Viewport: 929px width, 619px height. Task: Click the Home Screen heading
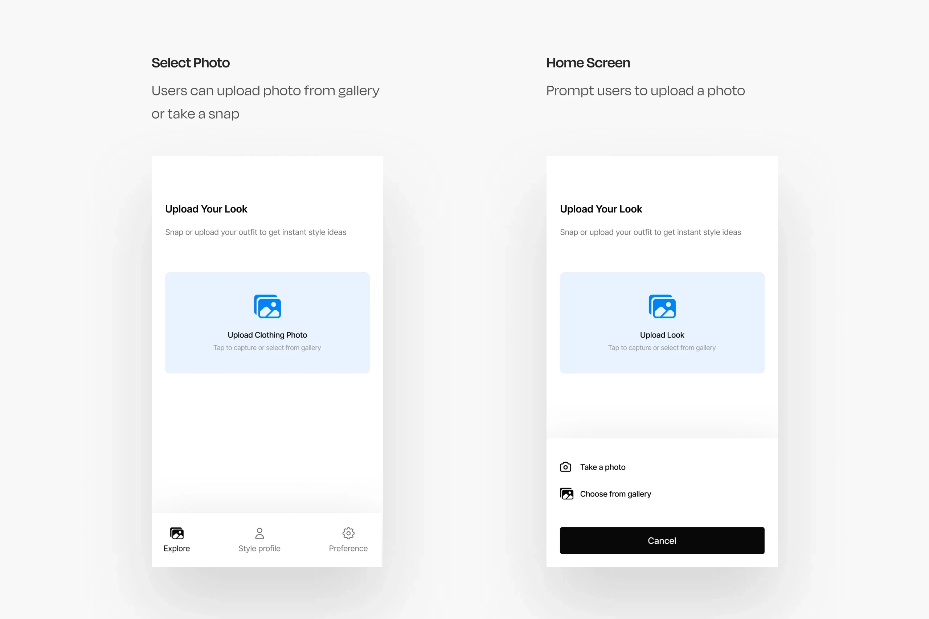[x=588, y=63]
